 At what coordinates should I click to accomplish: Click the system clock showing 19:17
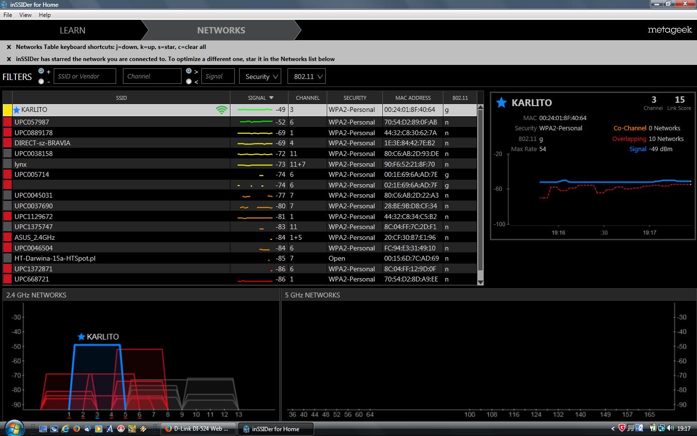683,428
